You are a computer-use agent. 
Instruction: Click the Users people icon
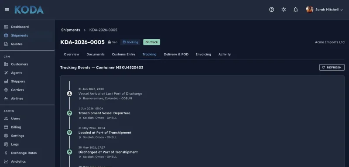point(6,119)
